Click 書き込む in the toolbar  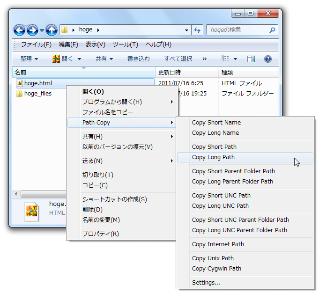[x=139, y=59]
